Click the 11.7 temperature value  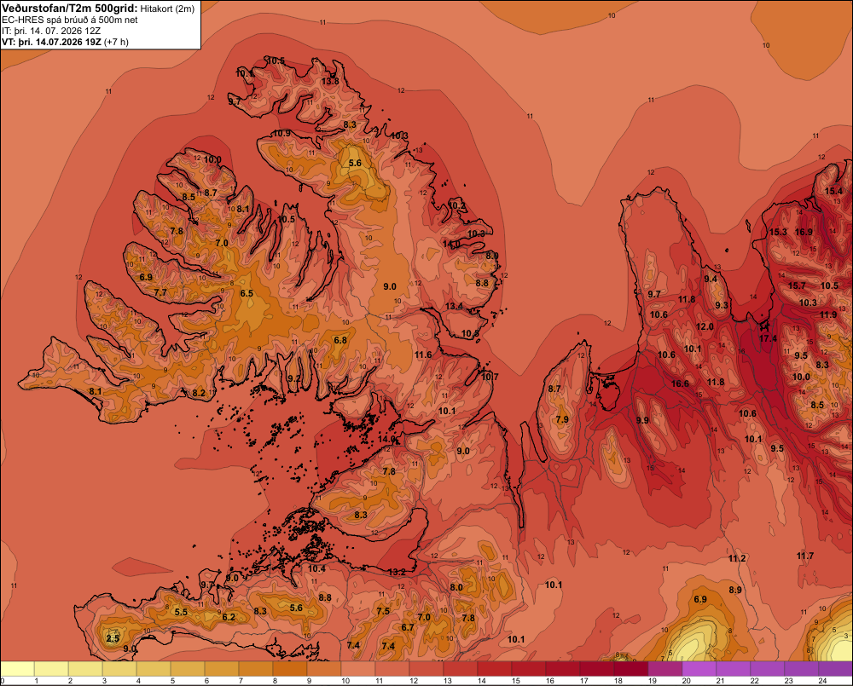805,556
